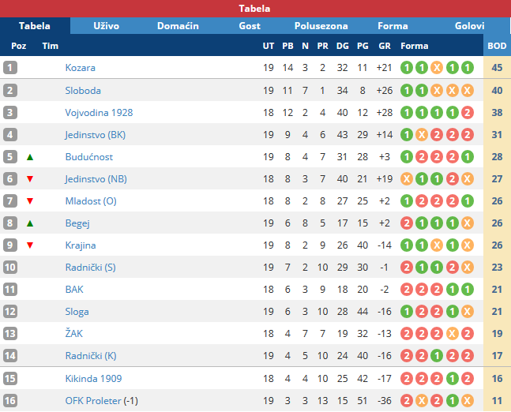The width and height of the screenshot is (511, 412).
Task: Click the red down arrow beside Mladost (O)
Action: pyautogui.click(x=30, y=201)
